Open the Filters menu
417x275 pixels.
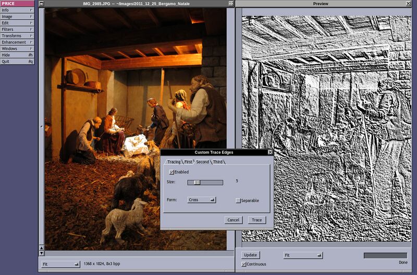coord(17,29)
